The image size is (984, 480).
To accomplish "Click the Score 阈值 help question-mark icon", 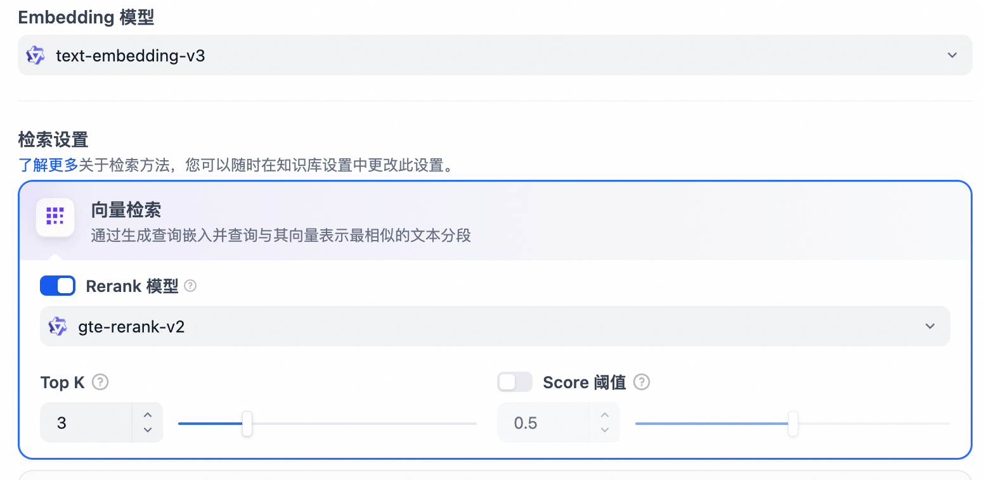I will point(642,382).
